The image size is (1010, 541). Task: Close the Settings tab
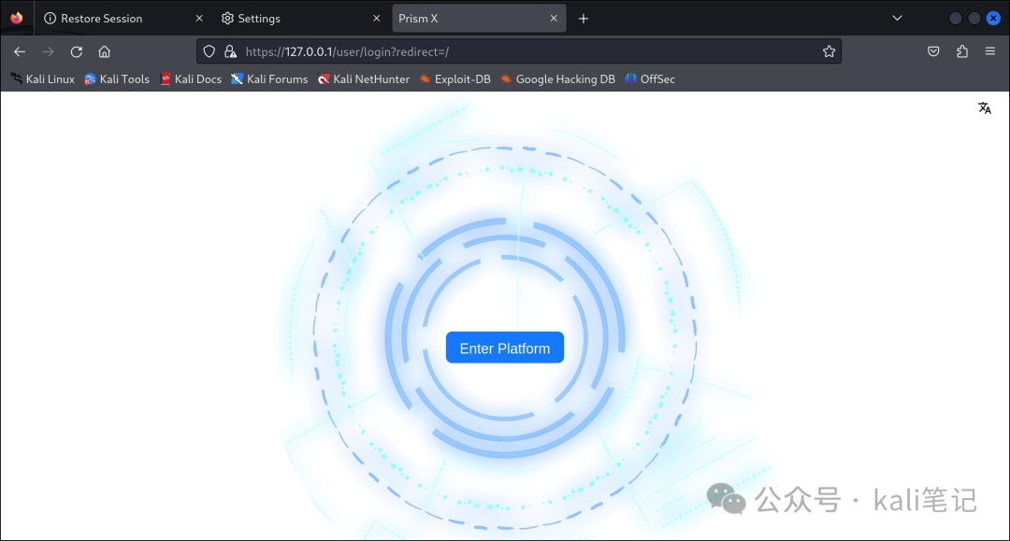tap(377, 19)
